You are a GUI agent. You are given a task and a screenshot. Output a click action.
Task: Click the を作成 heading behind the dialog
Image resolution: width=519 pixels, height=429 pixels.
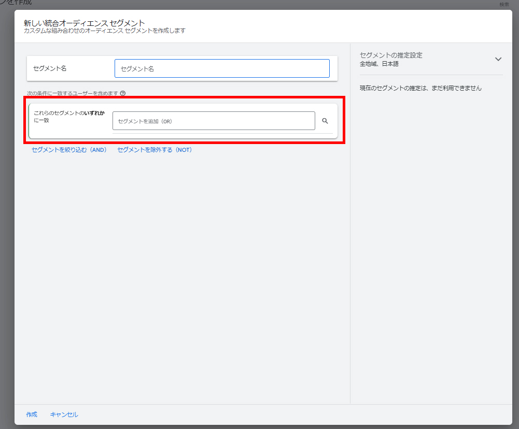pos(16,3)
